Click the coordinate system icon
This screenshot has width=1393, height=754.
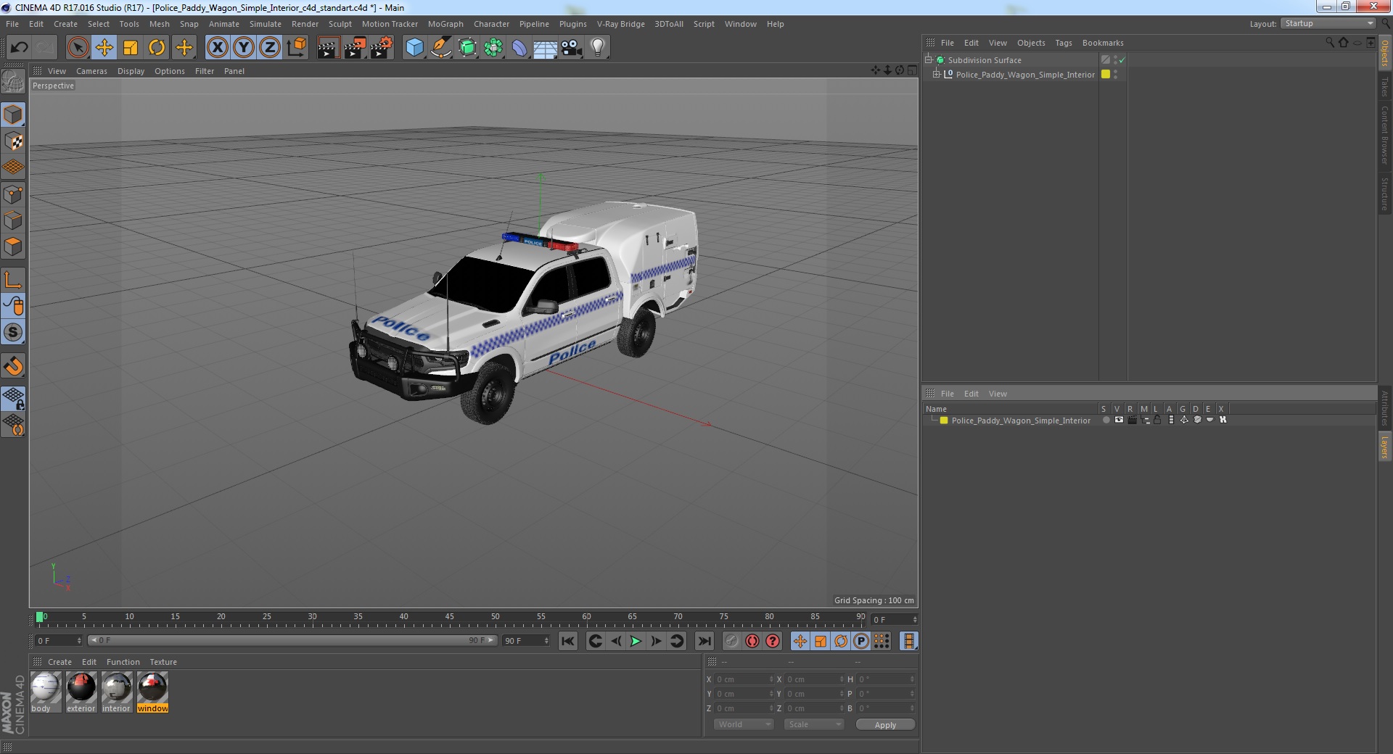297,48
